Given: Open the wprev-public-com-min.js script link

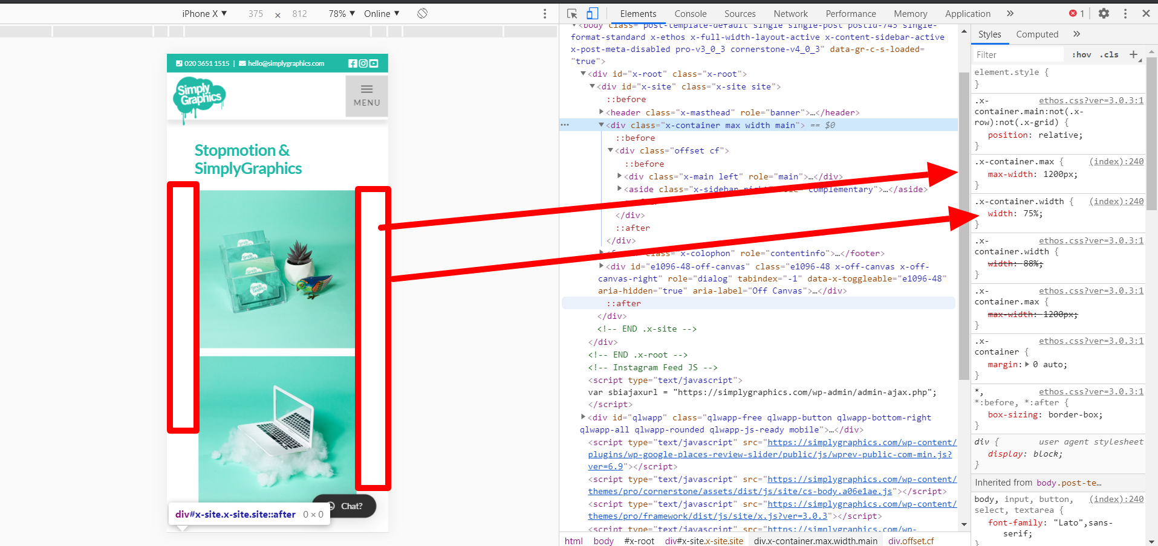Looking at the screenshot, I should coord(772,454).
